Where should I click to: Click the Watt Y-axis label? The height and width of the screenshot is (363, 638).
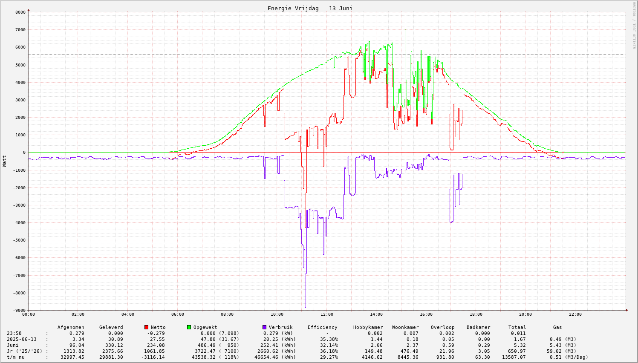[5, 161]
